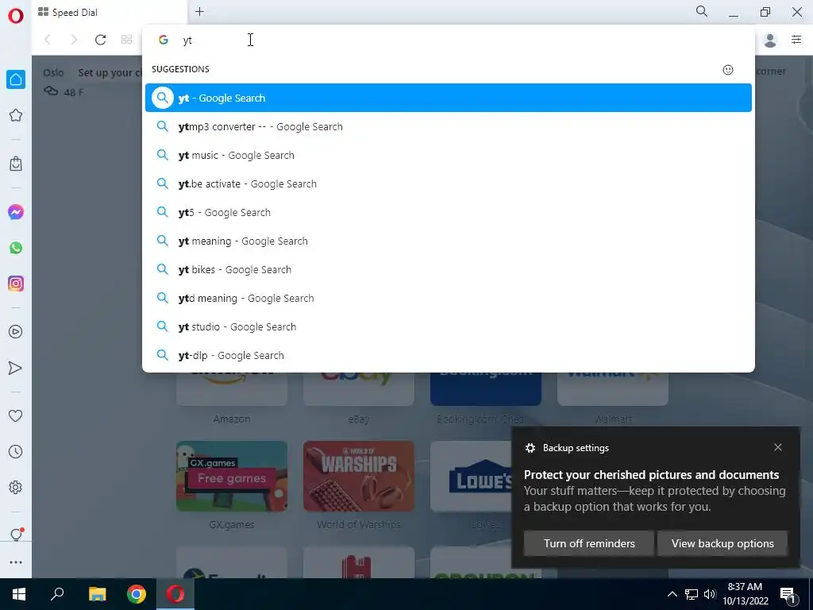Choose the 'yt5' suggestion
Image resolution: width=813 pixels, height=610 pixels.
coord(449,212)
